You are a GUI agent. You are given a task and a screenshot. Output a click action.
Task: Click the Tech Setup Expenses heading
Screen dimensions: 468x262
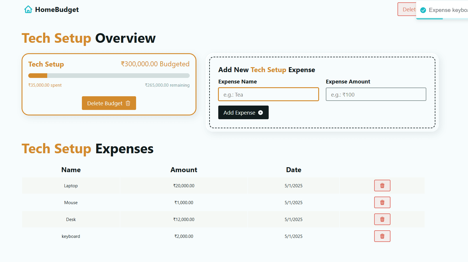[x=88, y=149]
